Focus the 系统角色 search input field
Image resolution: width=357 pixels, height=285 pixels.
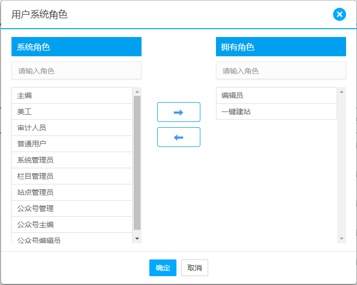[76, 71]
